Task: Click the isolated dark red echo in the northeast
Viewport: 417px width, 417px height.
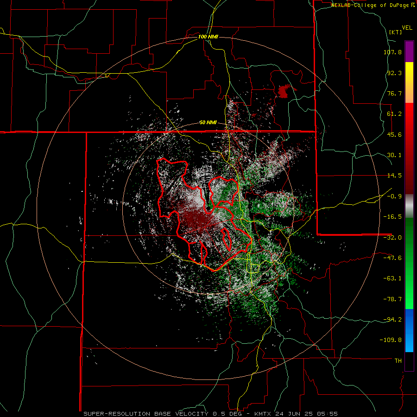Action: (284, 91)
